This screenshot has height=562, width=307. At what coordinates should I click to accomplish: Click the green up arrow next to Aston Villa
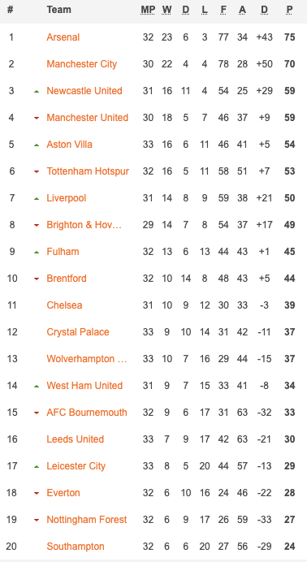[x=37, y=145]
